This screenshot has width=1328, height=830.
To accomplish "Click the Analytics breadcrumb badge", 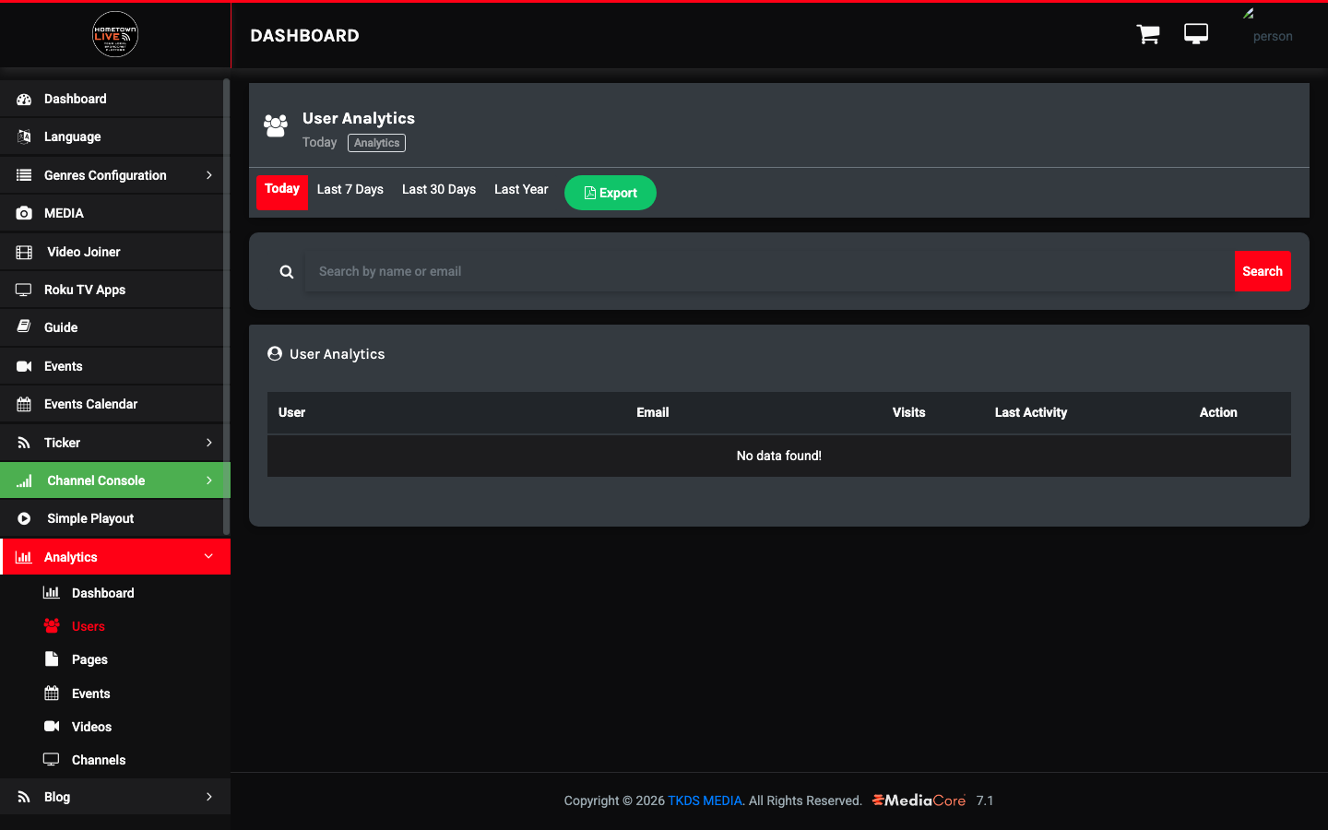I will click(x=376, y=143).
